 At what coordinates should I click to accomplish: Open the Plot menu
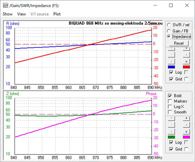point(57,14)
